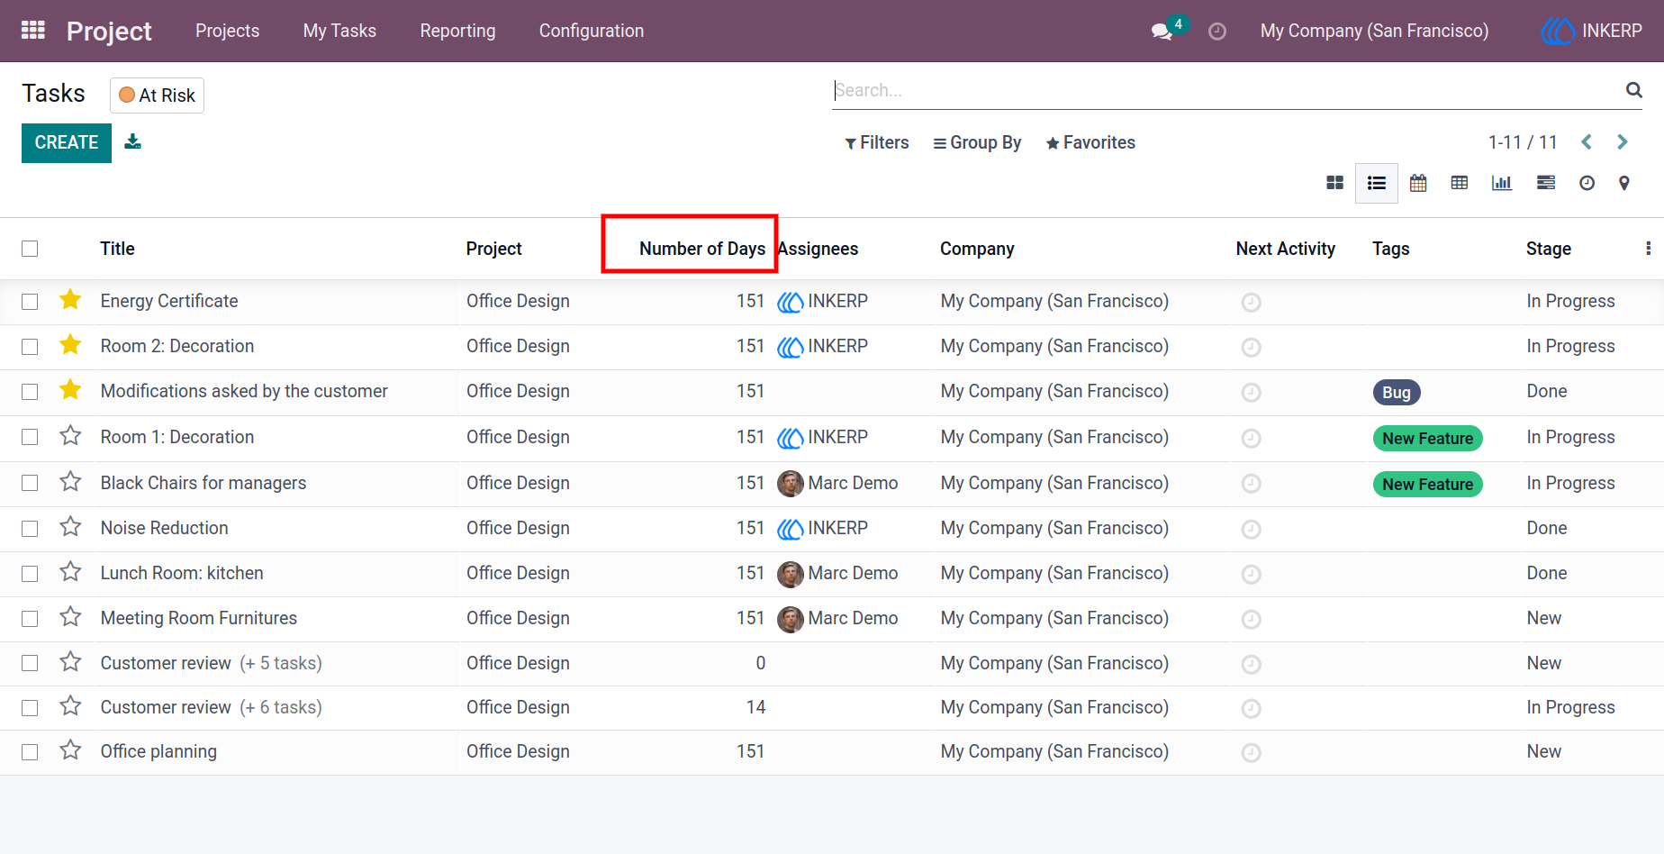
Task: Open the apps grid menu
Action: (x=33, y=31)
